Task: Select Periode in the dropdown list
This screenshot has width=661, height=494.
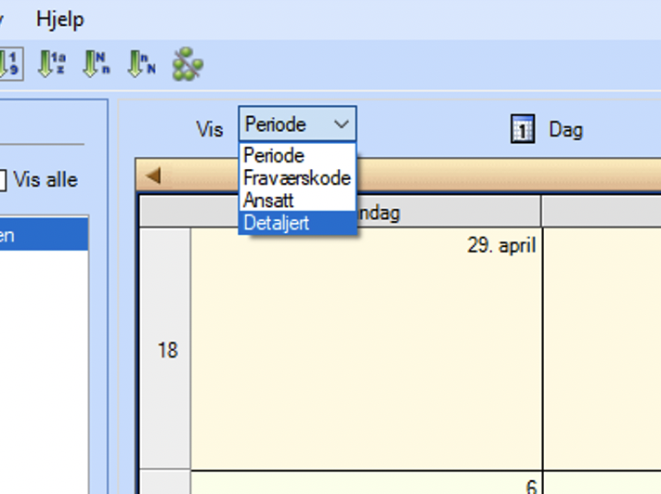Action: 275,155
